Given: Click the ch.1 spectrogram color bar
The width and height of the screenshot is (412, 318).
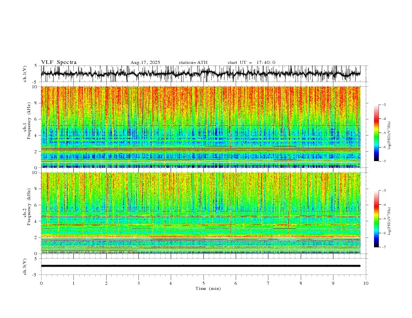Looking at the screenshot, I should pos(376,133).
